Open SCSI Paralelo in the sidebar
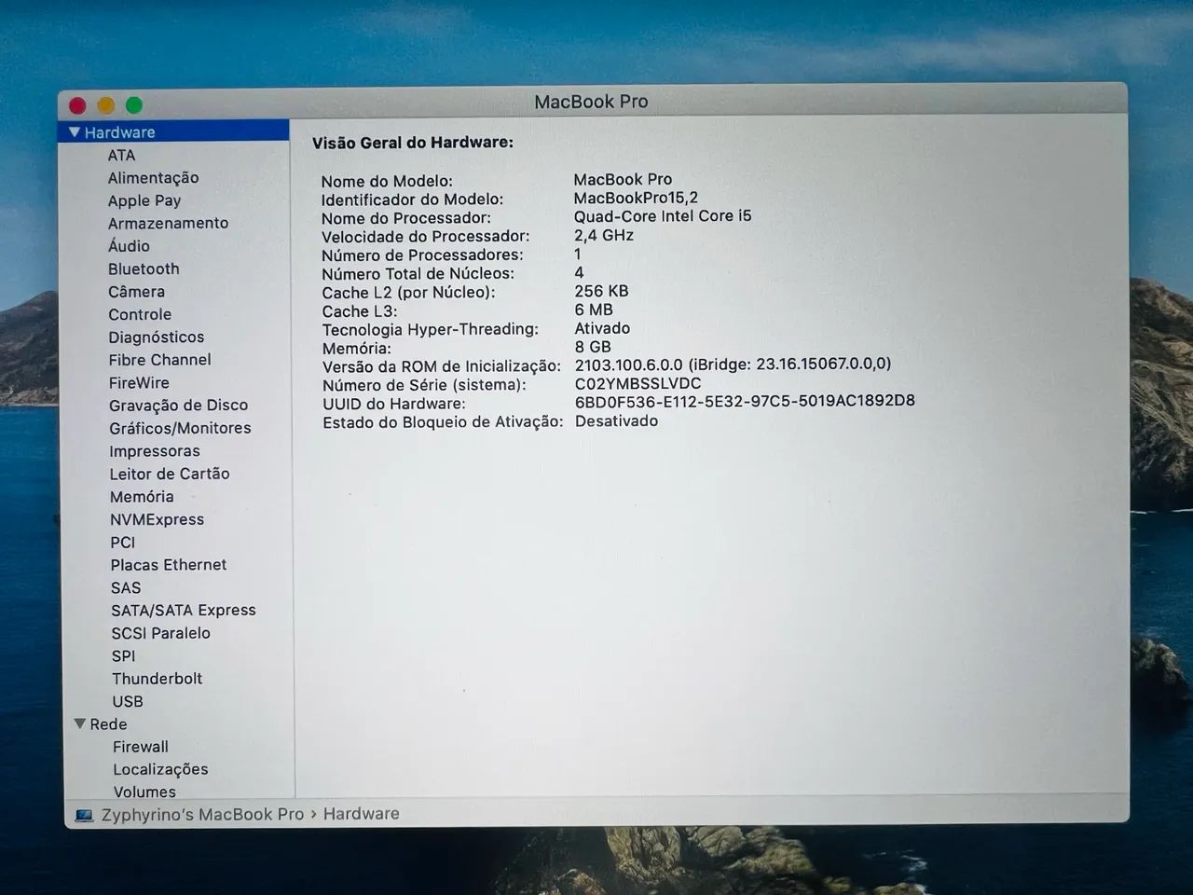Viewport: 1193px width, 895px height. pyautogui.click(x=160, y=632)
